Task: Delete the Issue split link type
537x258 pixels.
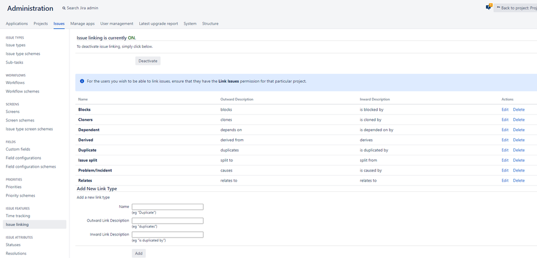Action: [519, 160]
